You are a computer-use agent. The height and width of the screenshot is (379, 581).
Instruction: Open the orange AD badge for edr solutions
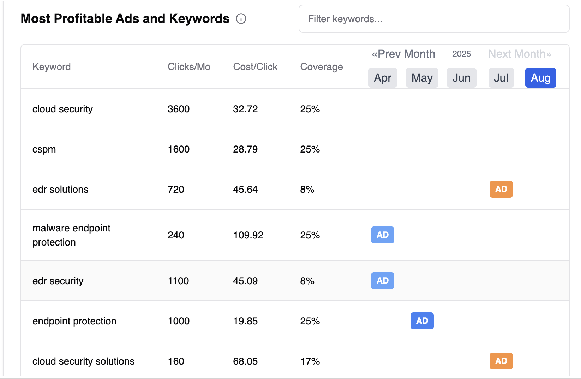pos(501,189)
